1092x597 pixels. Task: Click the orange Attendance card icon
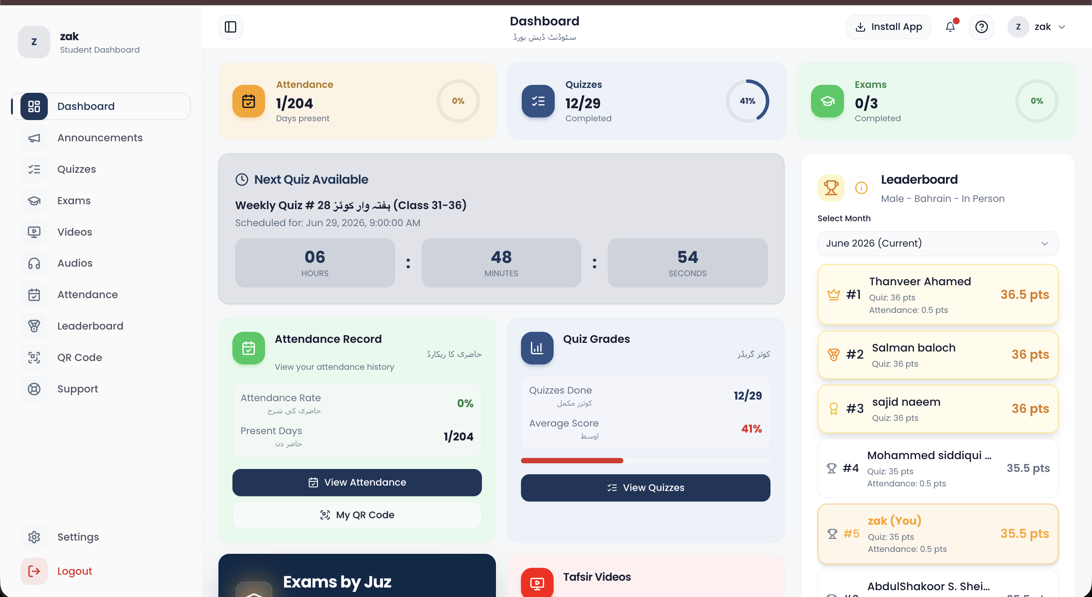[x=248, y=101]
